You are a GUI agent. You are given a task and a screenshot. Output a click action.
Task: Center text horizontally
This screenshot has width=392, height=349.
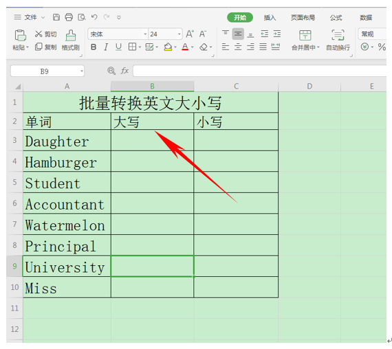click(x=238, y=47)
